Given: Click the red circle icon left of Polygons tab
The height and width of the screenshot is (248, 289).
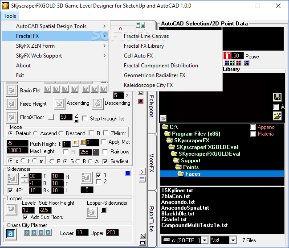Looking at the screenshot, I should click(x=141, y=101).
